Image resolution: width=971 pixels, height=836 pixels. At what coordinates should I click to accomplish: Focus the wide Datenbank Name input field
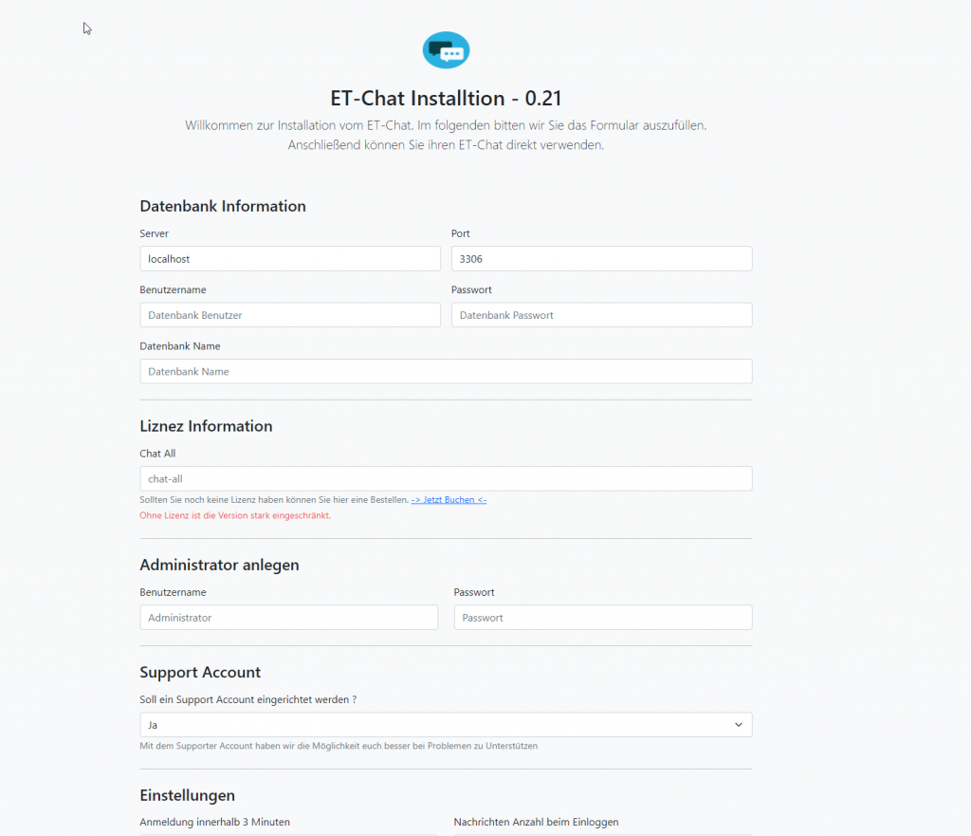click(446, 371)
